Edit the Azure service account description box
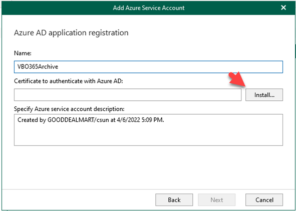 [148, 130]
